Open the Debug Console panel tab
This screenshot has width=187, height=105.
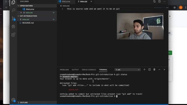[89, 70]
